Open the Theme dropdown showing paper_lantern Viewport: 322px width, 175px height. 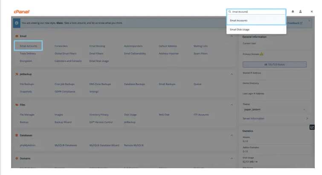[274, 109]
